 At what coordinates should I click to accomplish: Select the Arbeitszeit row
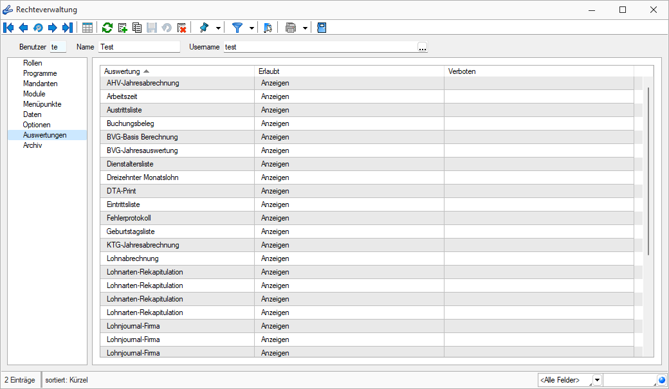[367, 96]
